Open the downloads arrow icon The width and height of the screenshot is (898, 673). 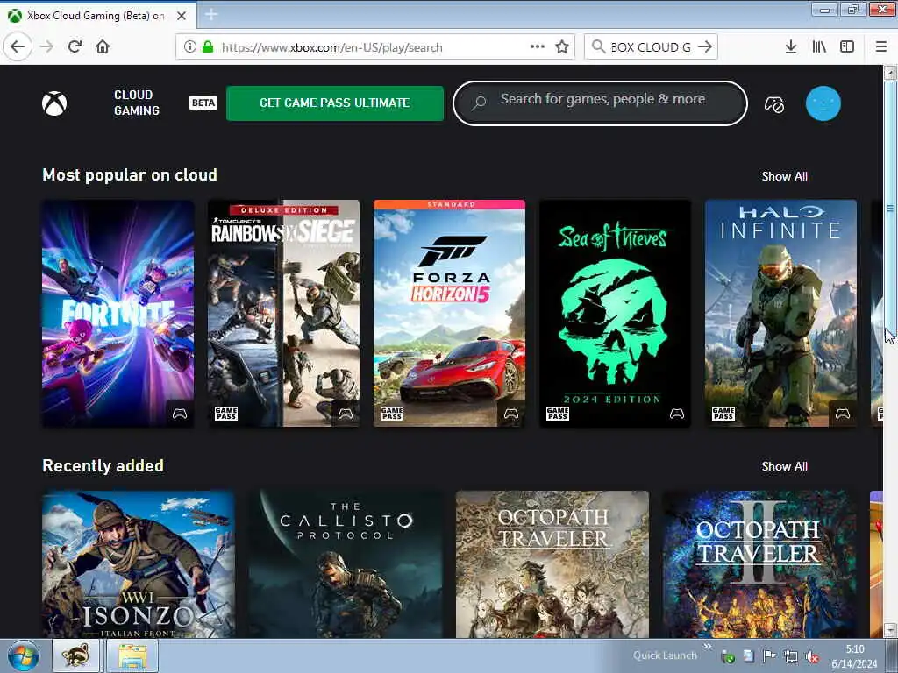pos(791,47)
